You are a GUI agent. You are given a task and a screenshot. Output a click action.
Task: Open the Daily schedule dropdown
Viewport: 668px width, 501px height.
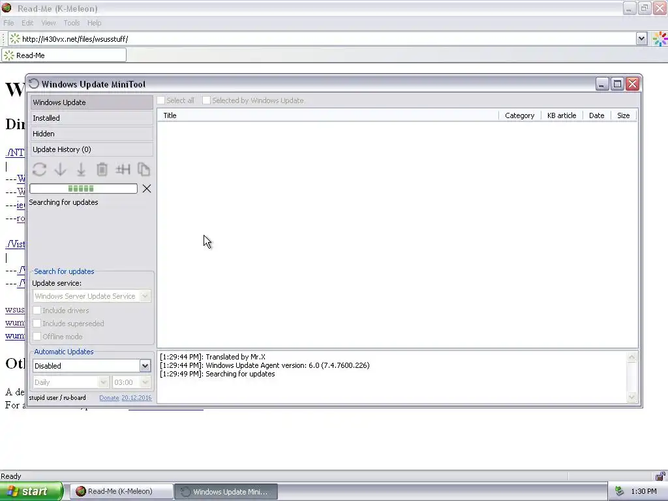coord(103,382)
